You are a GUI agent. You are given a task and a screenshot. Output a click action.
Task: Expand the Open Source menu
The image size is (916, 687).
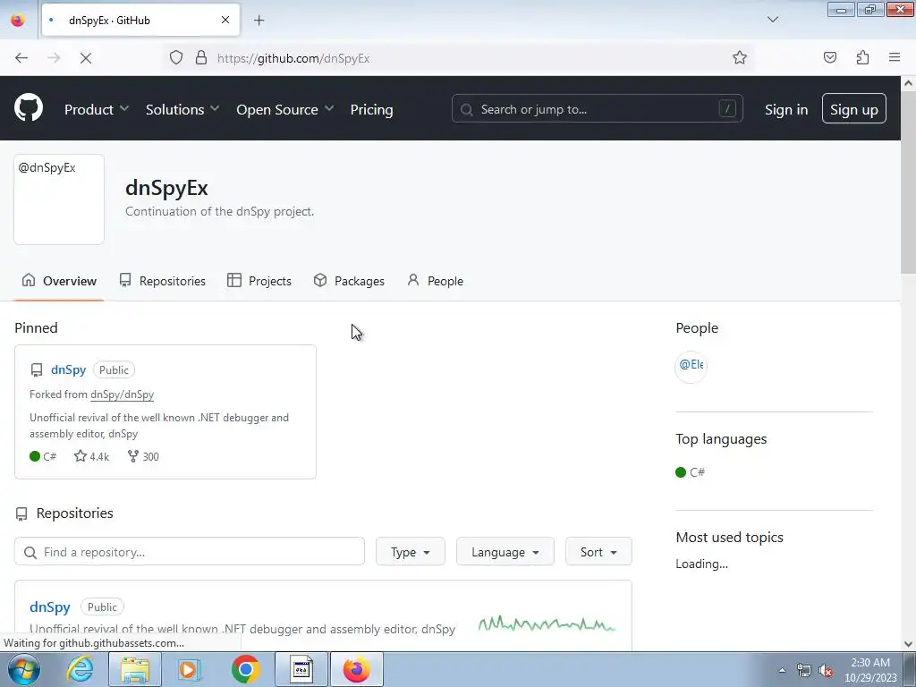[285, 109]
